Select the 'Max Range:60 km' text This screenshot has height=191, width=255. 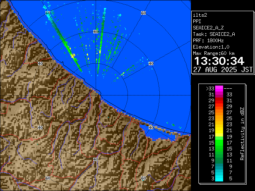[x=214, y=53]
